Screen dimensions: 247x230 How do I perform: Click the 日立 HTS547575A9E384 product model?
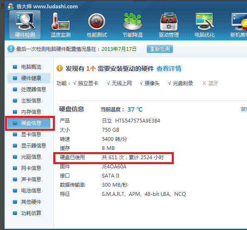point(131,121)
